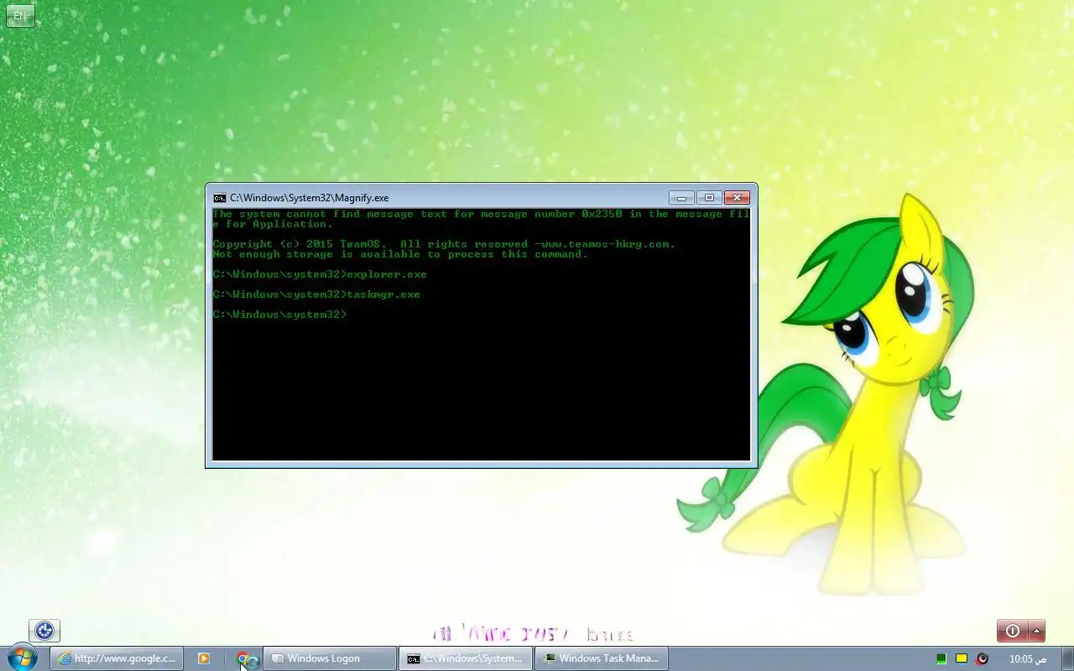
Task: Open the EN language indicator
Action: pos(20,16)
